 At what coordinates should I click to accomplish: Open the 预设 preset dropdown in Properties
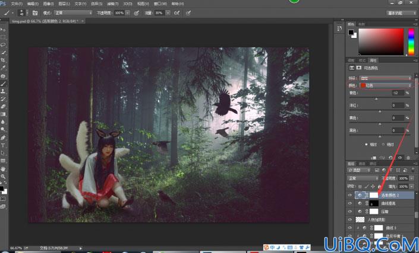[385, 78]
